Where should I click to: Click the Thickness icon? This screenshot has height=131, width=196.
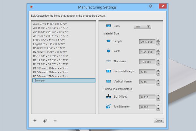click(x=108, y=61)
